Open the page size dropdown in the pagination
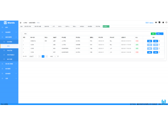 (x=32, y=56)
